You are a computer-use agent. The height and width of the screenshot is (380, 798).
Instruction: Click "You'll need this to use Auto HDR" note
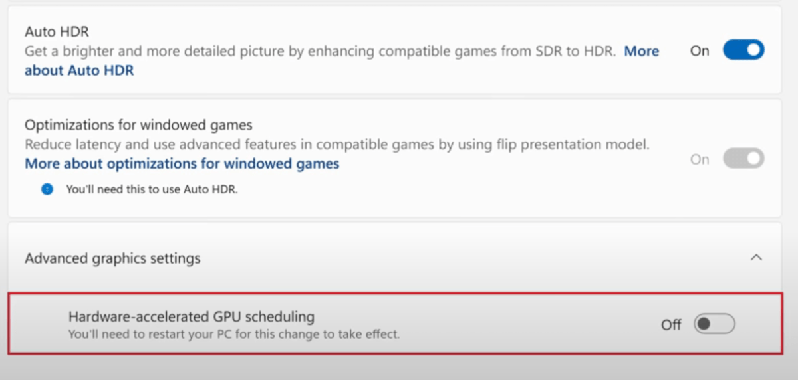[x=152, y=189]
